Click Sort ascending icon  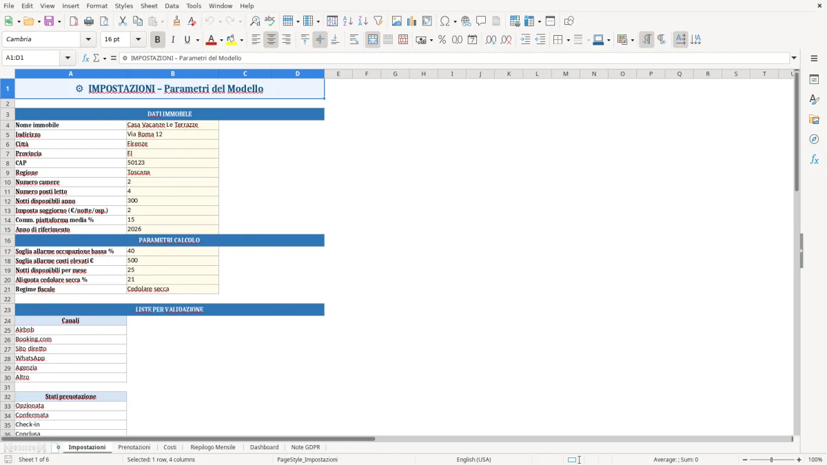(x=347, y=21)
